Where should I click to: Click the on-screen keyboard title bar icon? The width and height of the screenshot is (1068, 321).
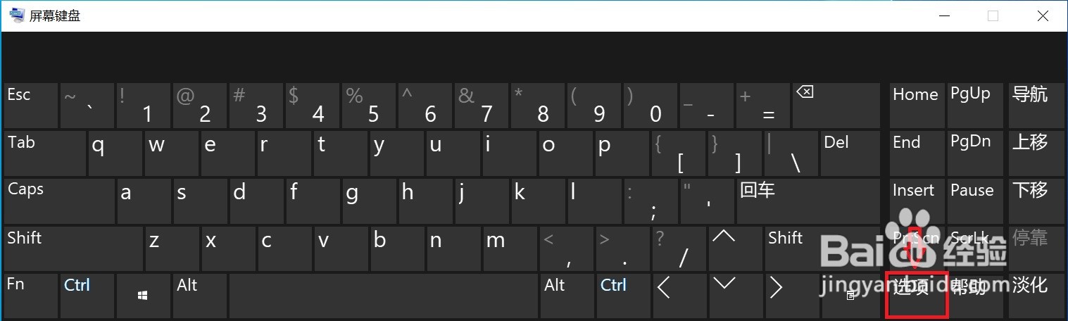point(15,15)
